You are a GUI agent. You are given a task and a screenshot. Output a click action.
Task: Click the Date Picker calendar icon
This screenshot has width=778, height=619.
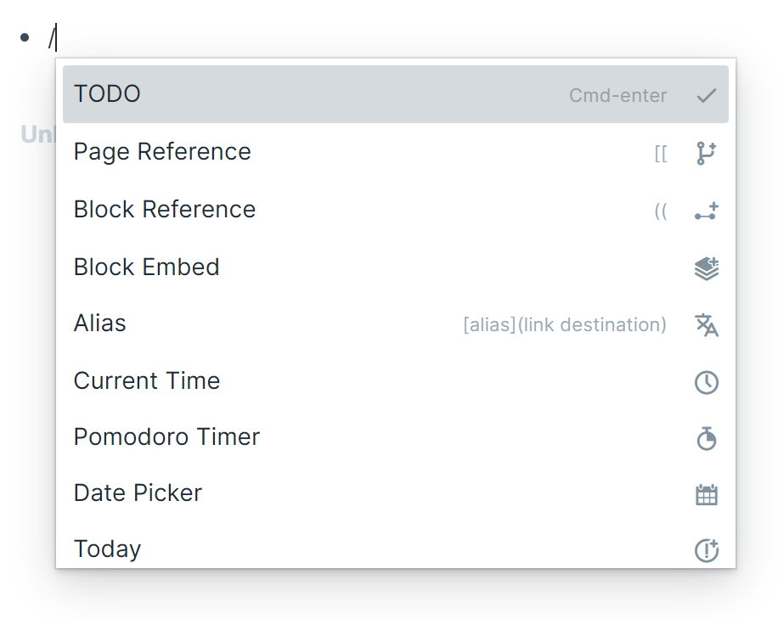(x=706, y=495)
